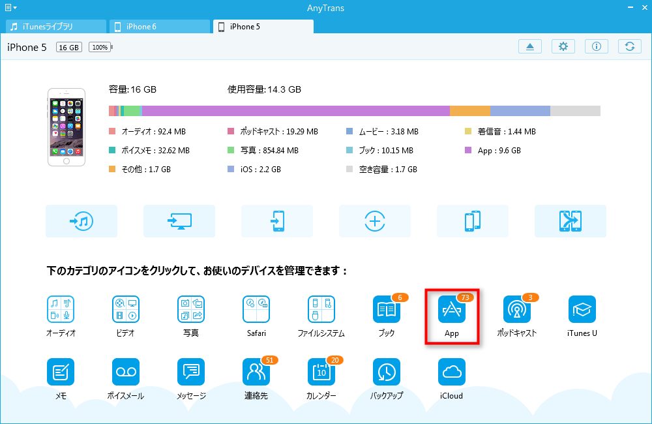Click the clone device button

(x=472, y=221)
